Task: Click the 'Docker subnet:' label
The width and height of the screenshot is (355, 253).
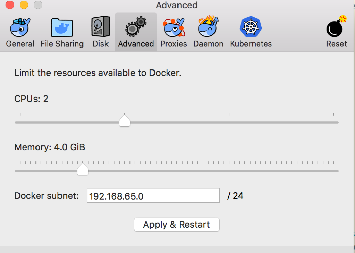Action: (x=47, y=196)
